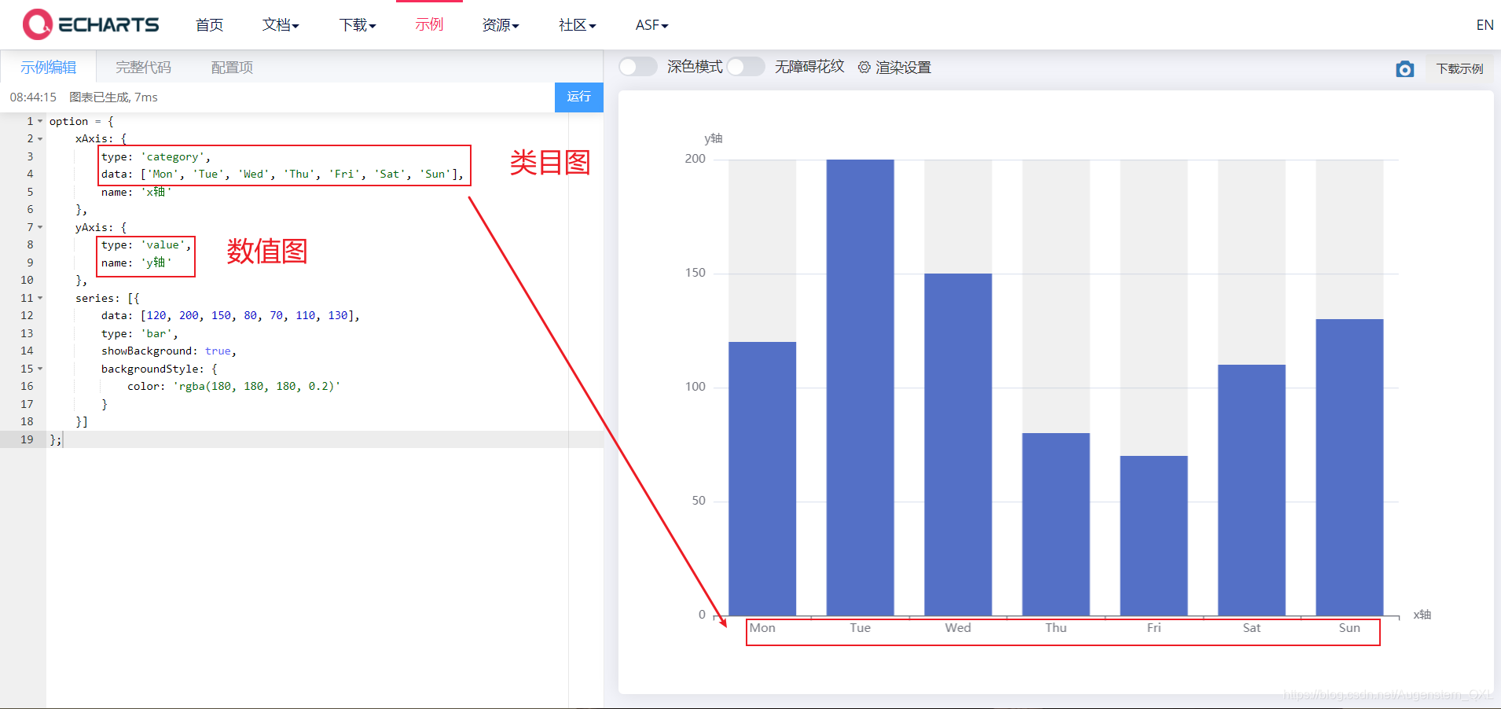The width and height of the screenshot is (1501, 709).
Task: Click the gear icon beside 渲染设置
Action: [x=864, y=68]
